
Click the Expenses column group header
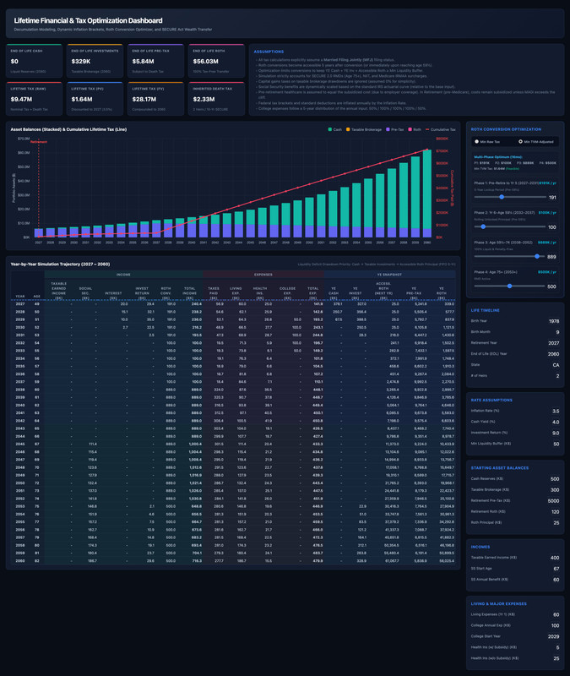pos(263,275)
